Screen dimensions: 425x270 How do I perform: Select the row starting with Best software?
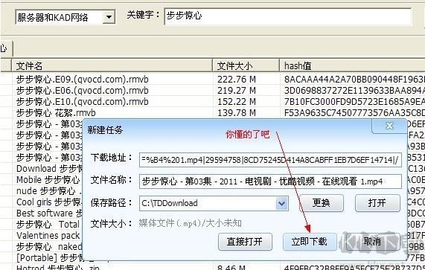point(49,213)
